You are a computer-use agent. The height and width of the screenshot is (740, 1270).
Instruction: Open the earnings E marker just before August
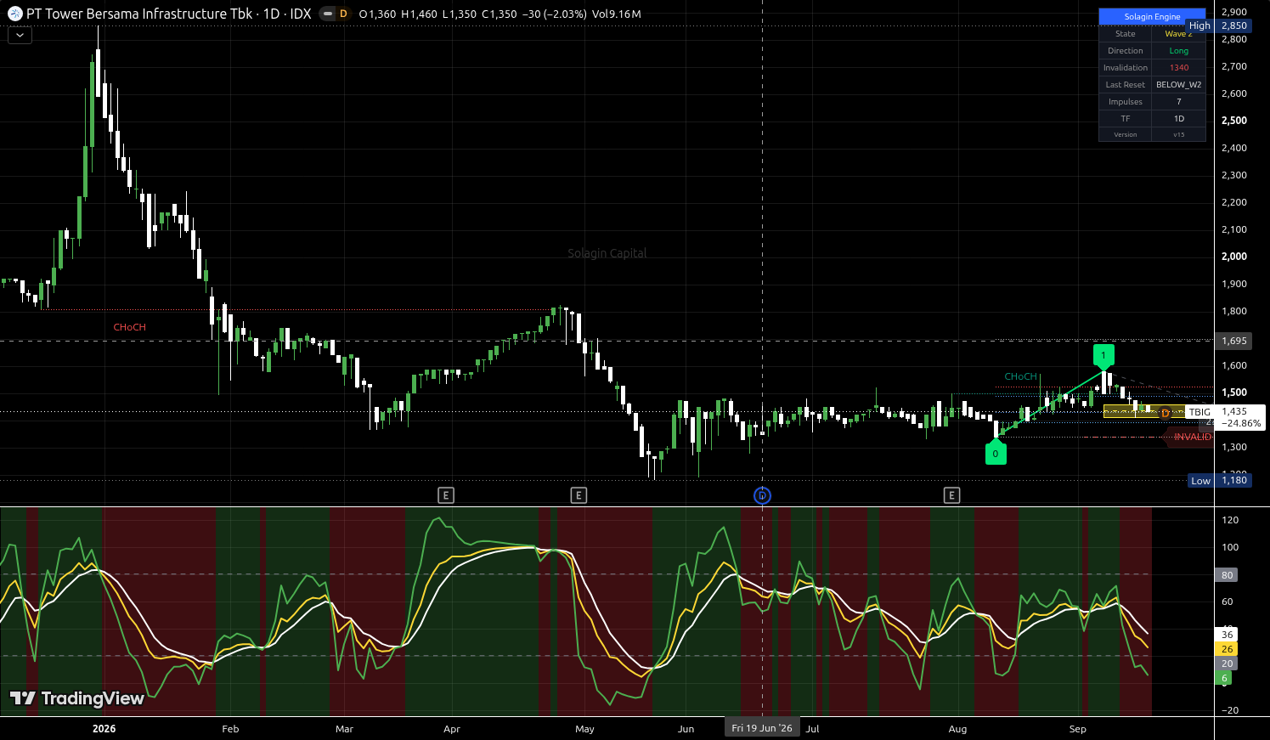point(951,495)
